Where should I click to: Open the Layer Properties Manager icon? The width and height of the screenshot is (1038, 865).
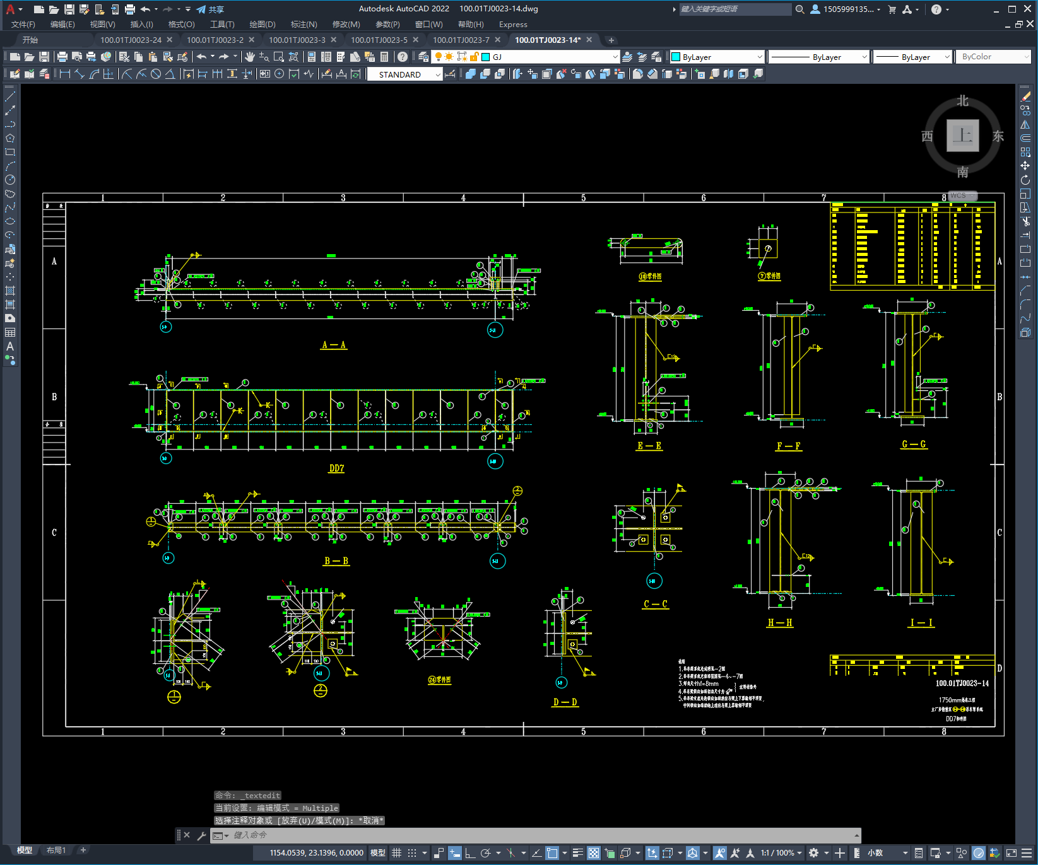click(x=423, y=57)
